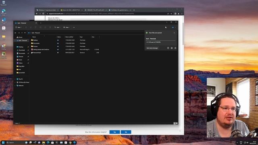Open Downloads in the quick access list
The height and width of the screenshot is (145, 258).
click(21, 50)
